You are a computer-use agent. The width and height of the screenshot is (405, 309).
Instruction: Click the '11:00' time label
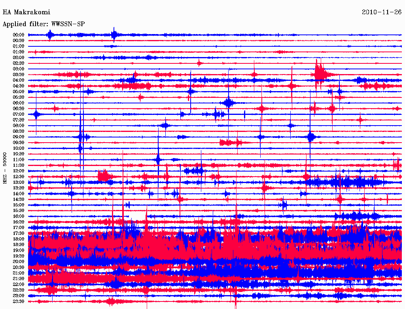[19, 159]
